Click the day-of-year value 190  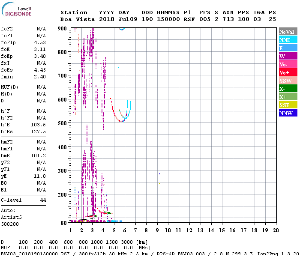pos(147,19)
